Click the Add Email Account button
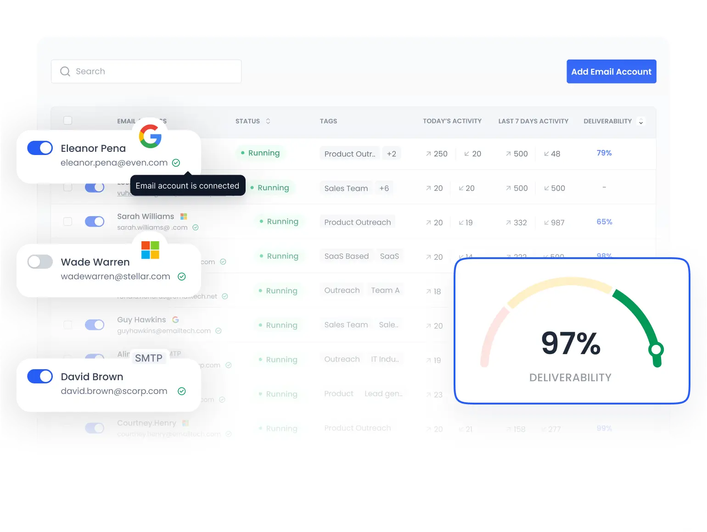Image resolution: width=707 pixels, height=532 pixels. point(611,71)
